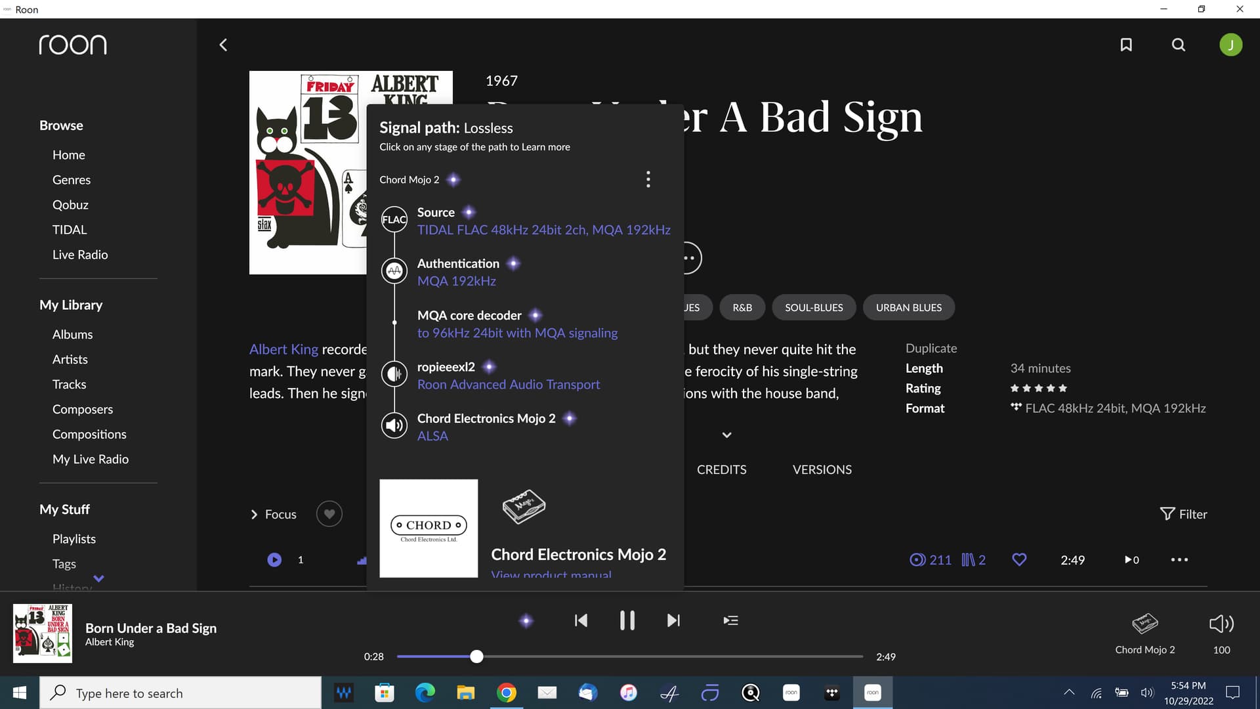The height and width of the screenshot is (709, 1260).
Task: Click the MQA core decoder 96kHz link
Action: [x=517, y=333]
